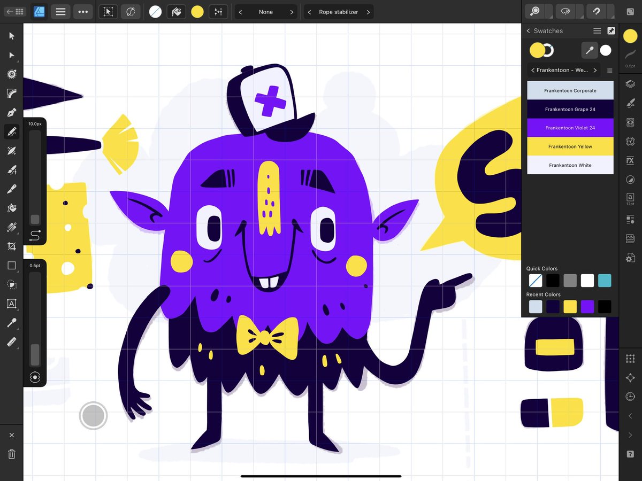Select the Frankentoon Grape 24 swatch set
This screenshot has width=642, height=481.
tap(570, 109)
